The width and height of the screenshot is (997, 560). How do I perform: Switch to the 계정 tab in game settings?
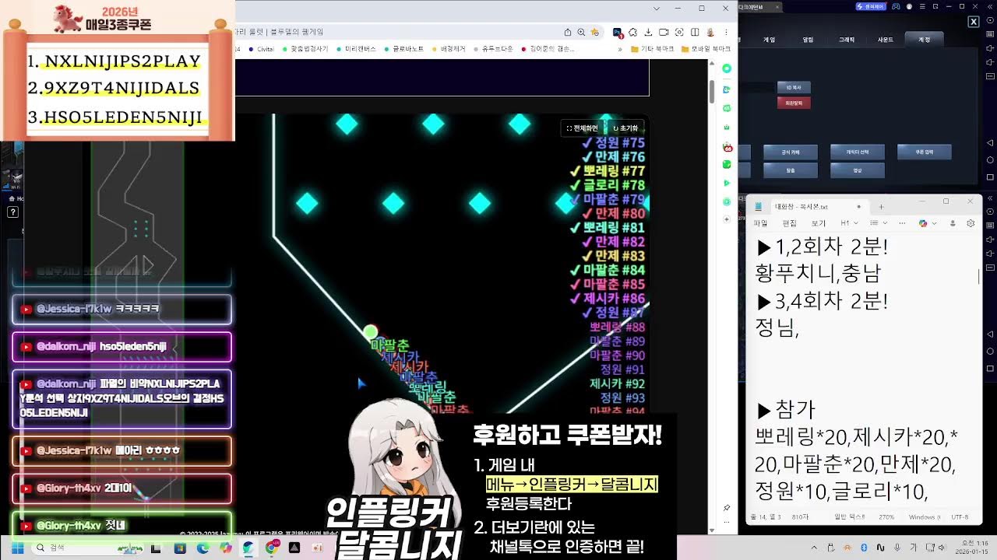tap(925, 40)
